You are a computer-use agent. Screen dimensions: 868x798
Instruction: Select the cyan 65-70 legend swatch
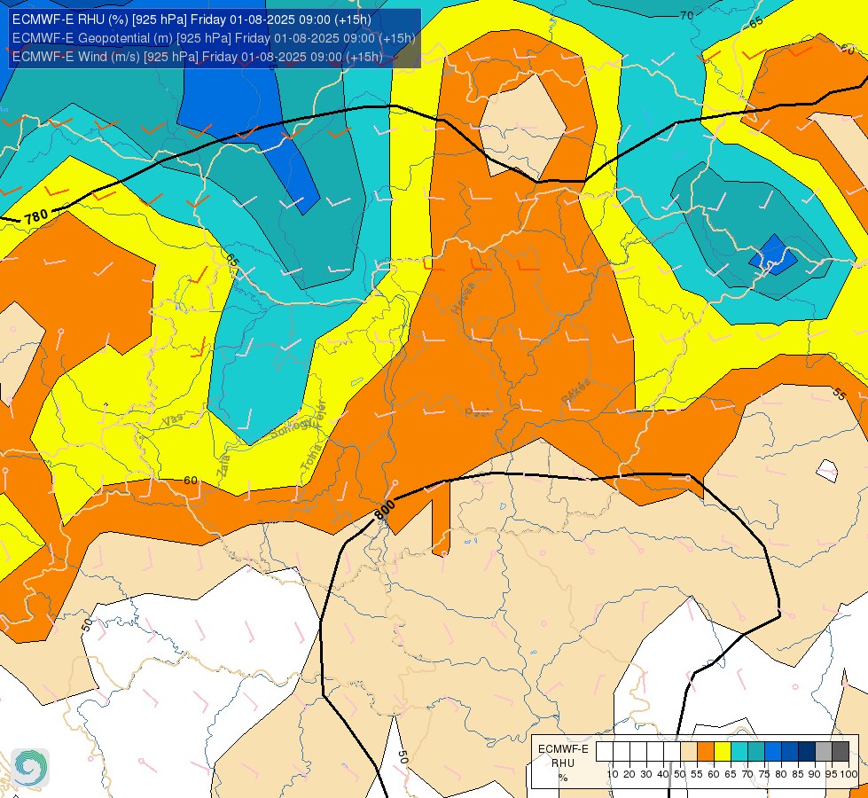pyautogui.click(x=739, y=752)
